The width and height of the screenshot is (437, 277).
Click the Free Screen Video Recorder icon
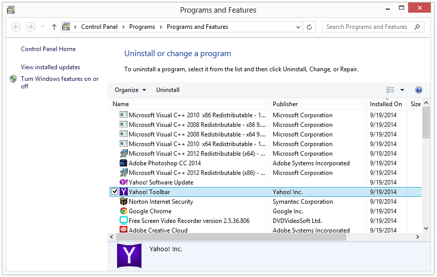tap(124, 220)
